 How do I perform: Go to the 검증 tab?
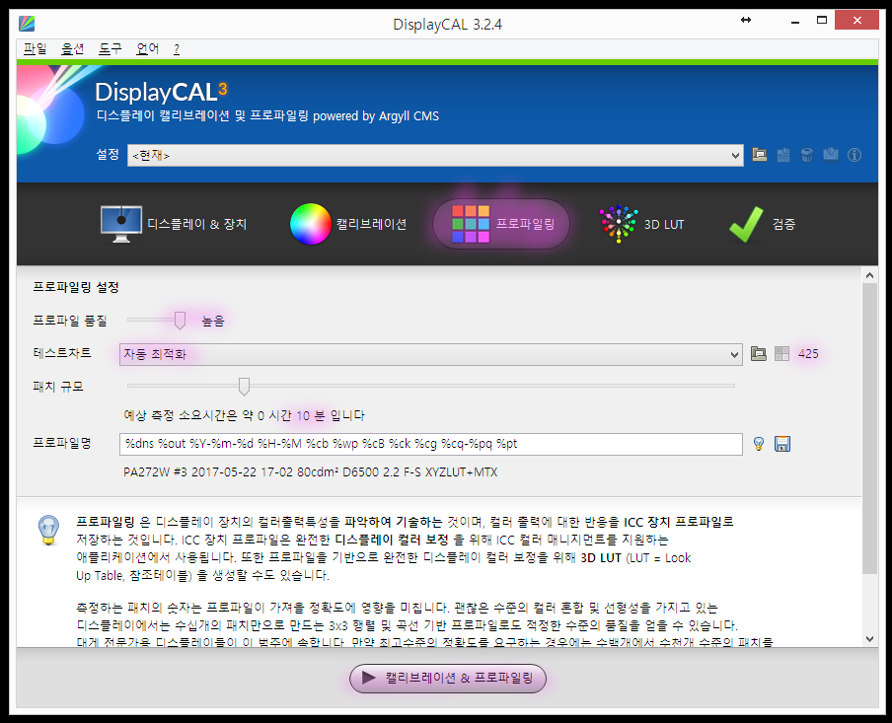coord(762,224)
